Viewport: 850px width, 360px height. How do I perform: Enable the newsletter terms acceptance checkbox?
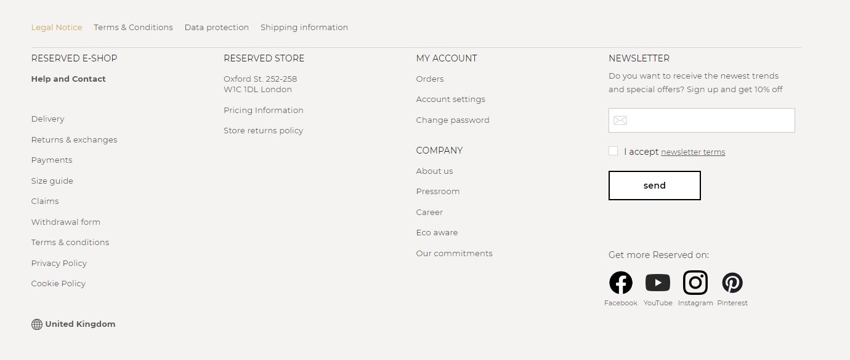click(x=613, y=150)
